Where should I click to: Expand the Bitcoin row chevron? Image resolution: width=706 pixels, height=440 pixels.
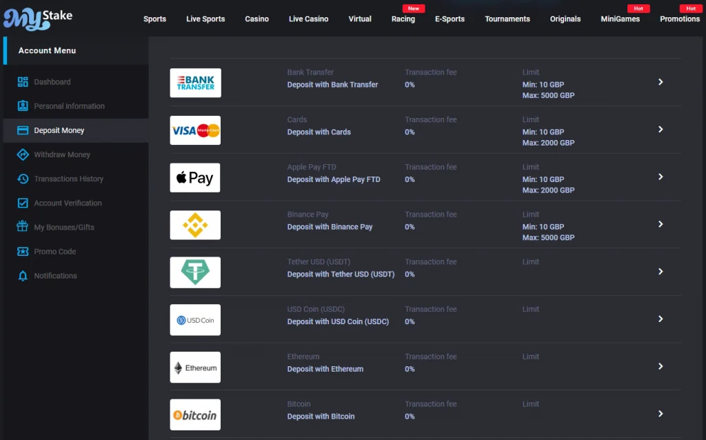660,413
